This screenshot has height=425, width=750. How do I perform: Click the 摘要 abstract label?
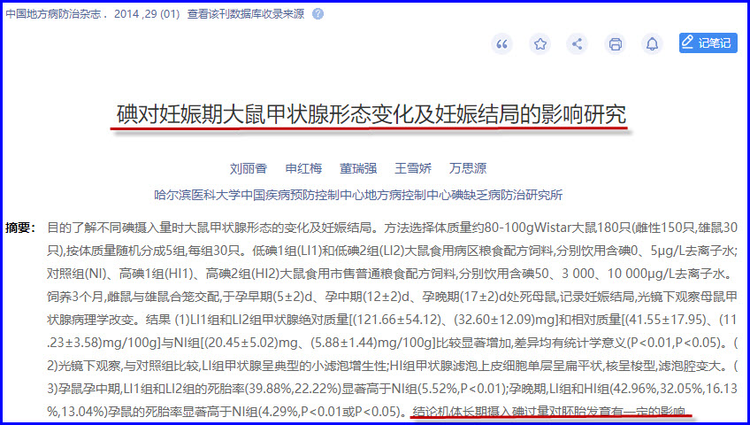coord(19,228)
